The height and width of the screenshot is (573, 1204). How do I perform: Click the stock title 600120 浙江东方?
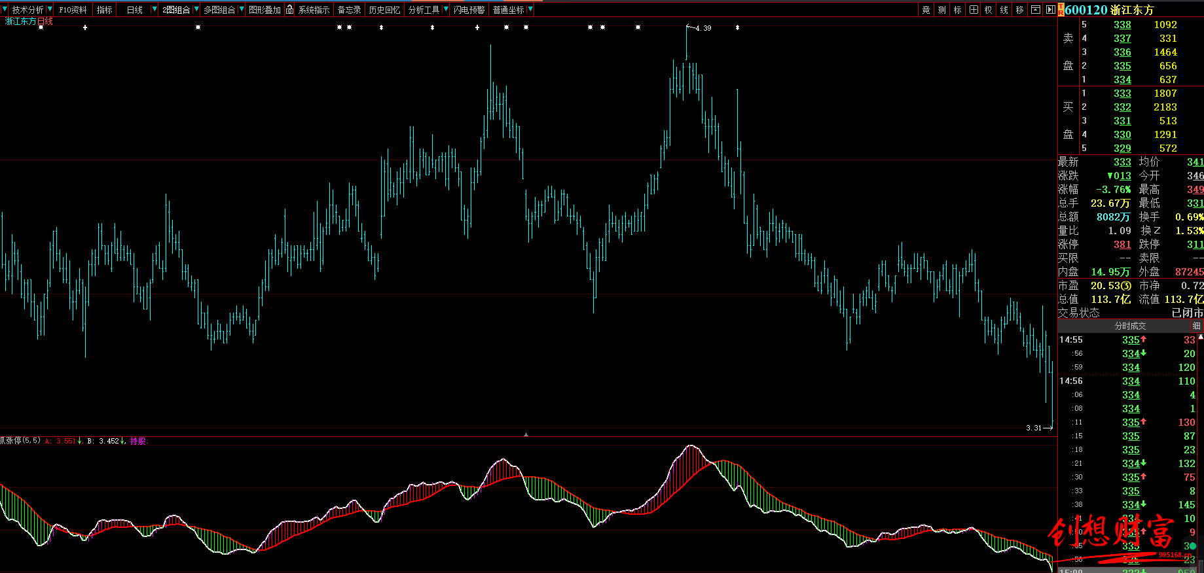coord(1109,10)
